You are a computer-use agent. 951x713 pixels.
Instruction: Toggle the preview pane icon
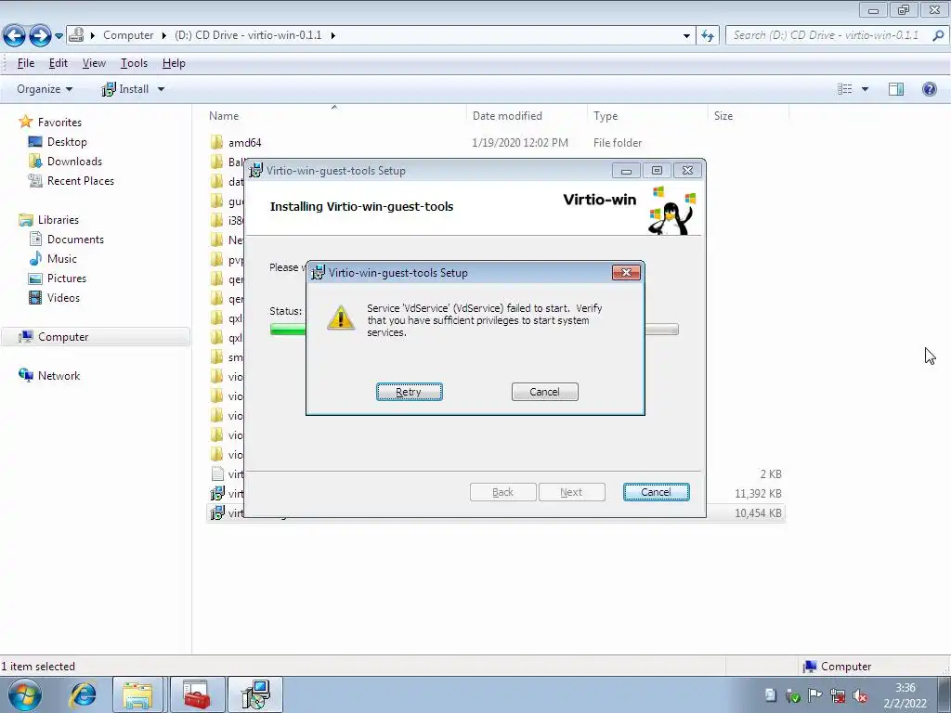(x=896, y=89)
